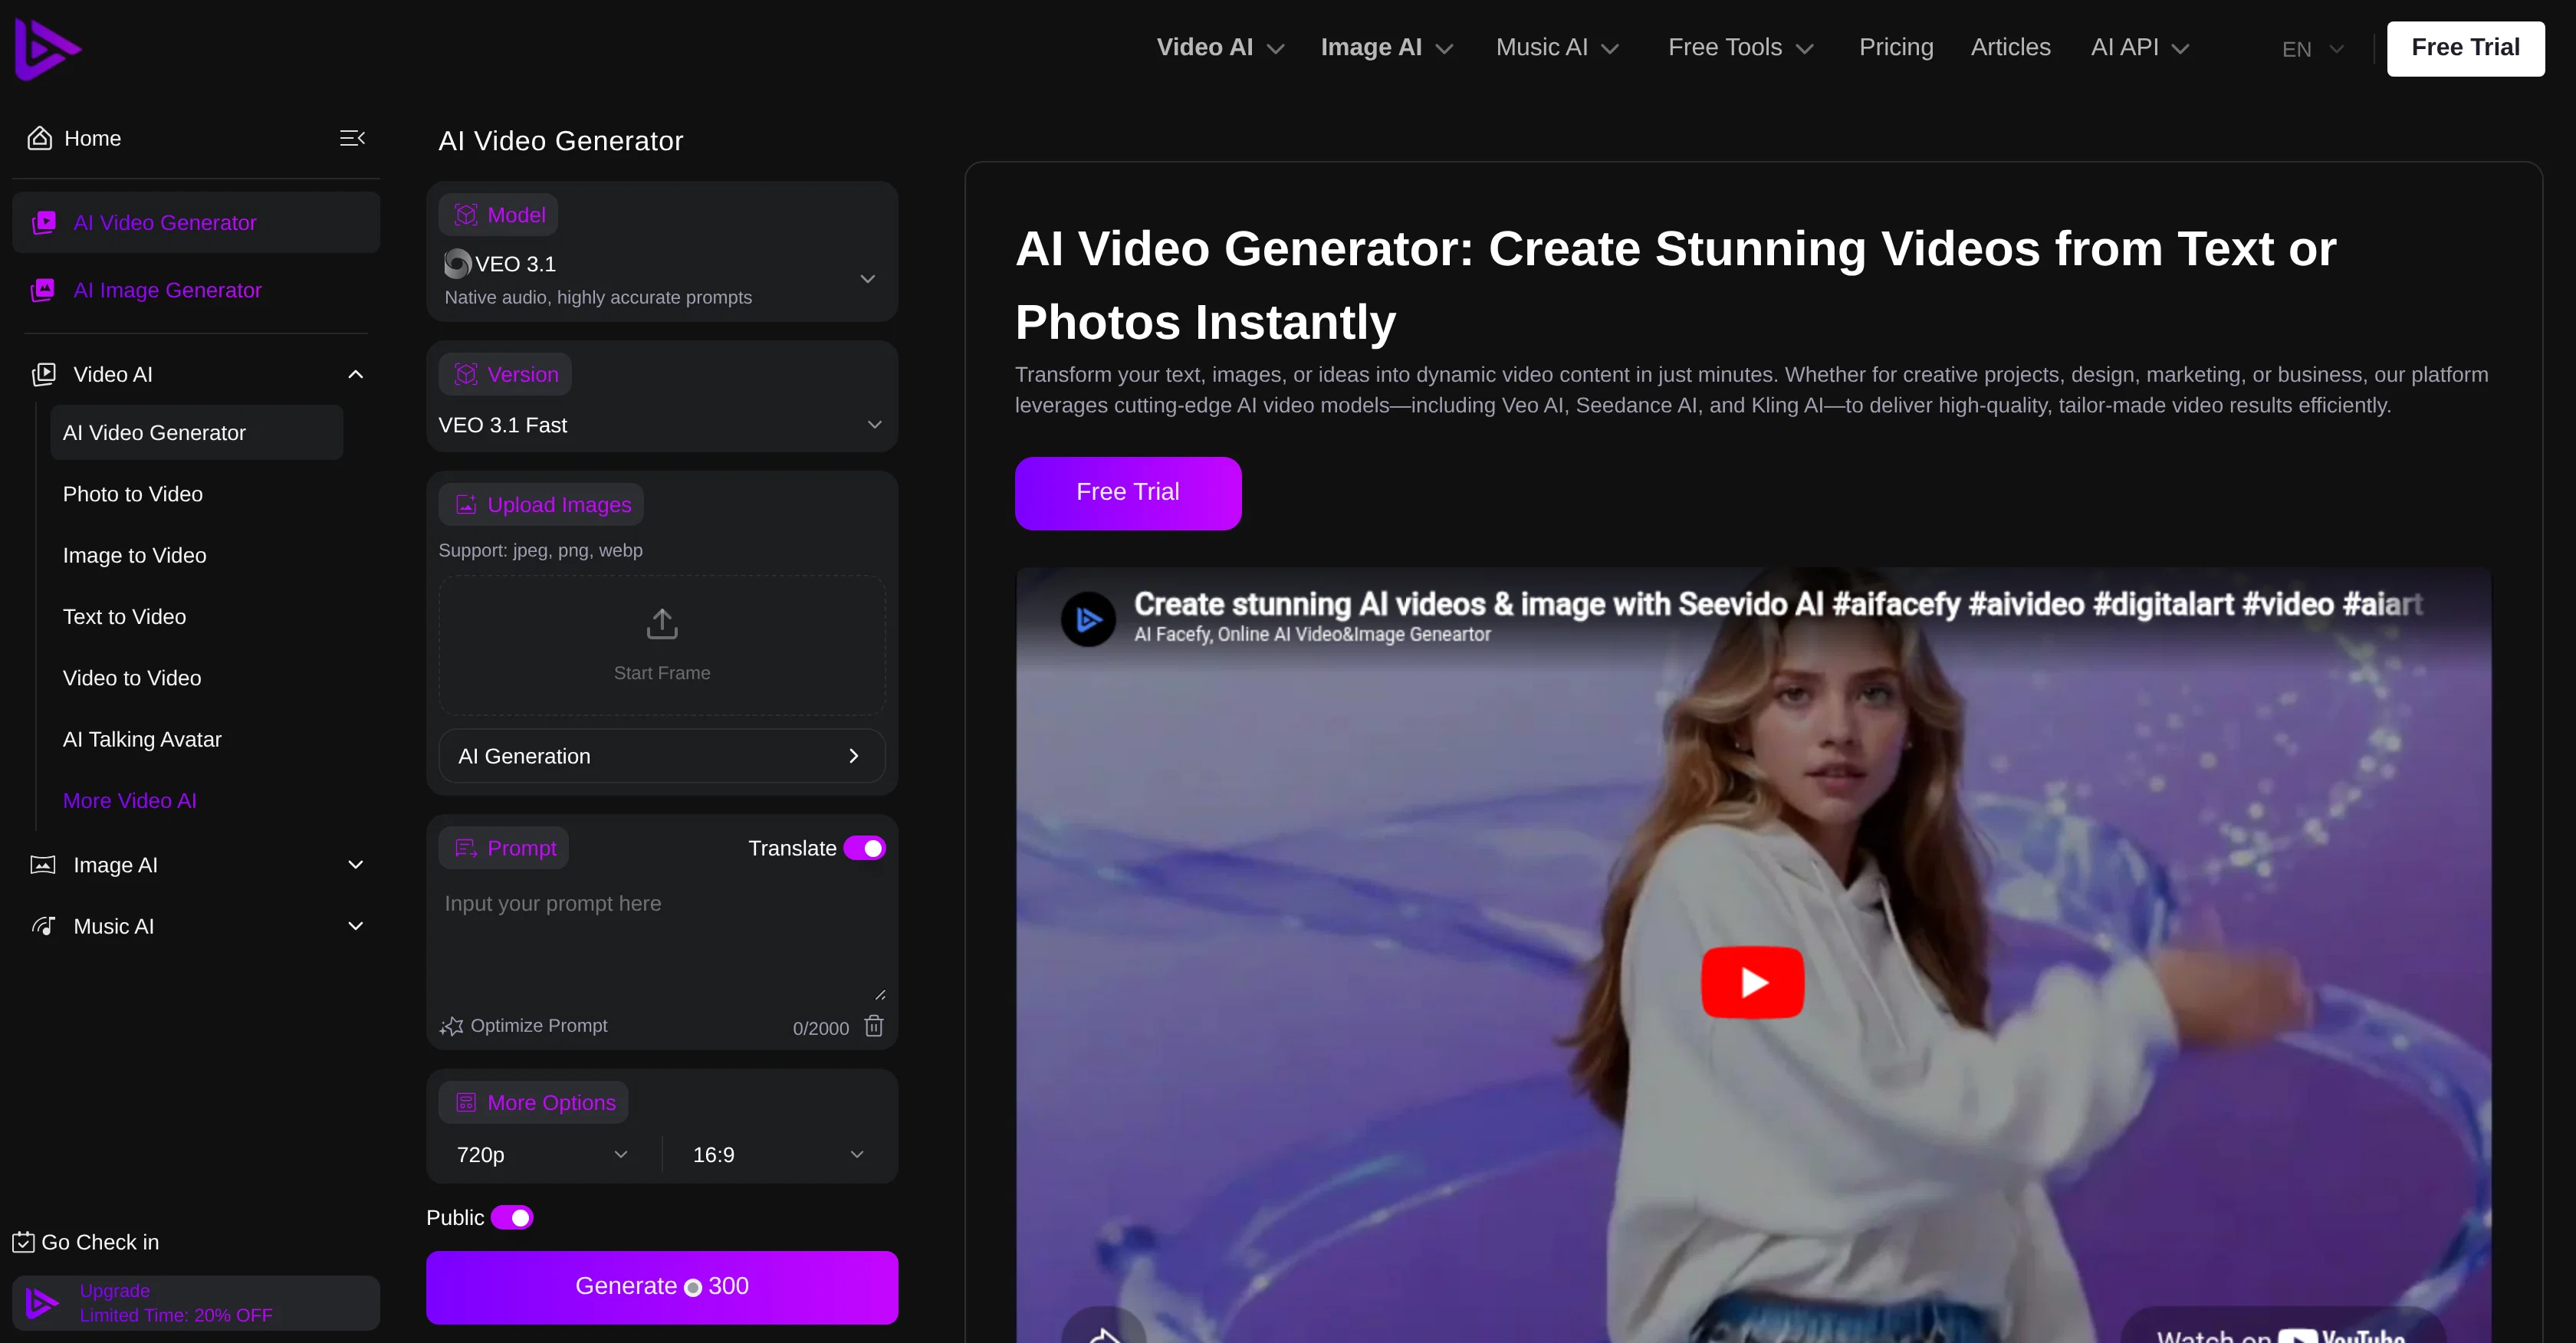
Task: Click the Home house icon
Action: [39, 138]
